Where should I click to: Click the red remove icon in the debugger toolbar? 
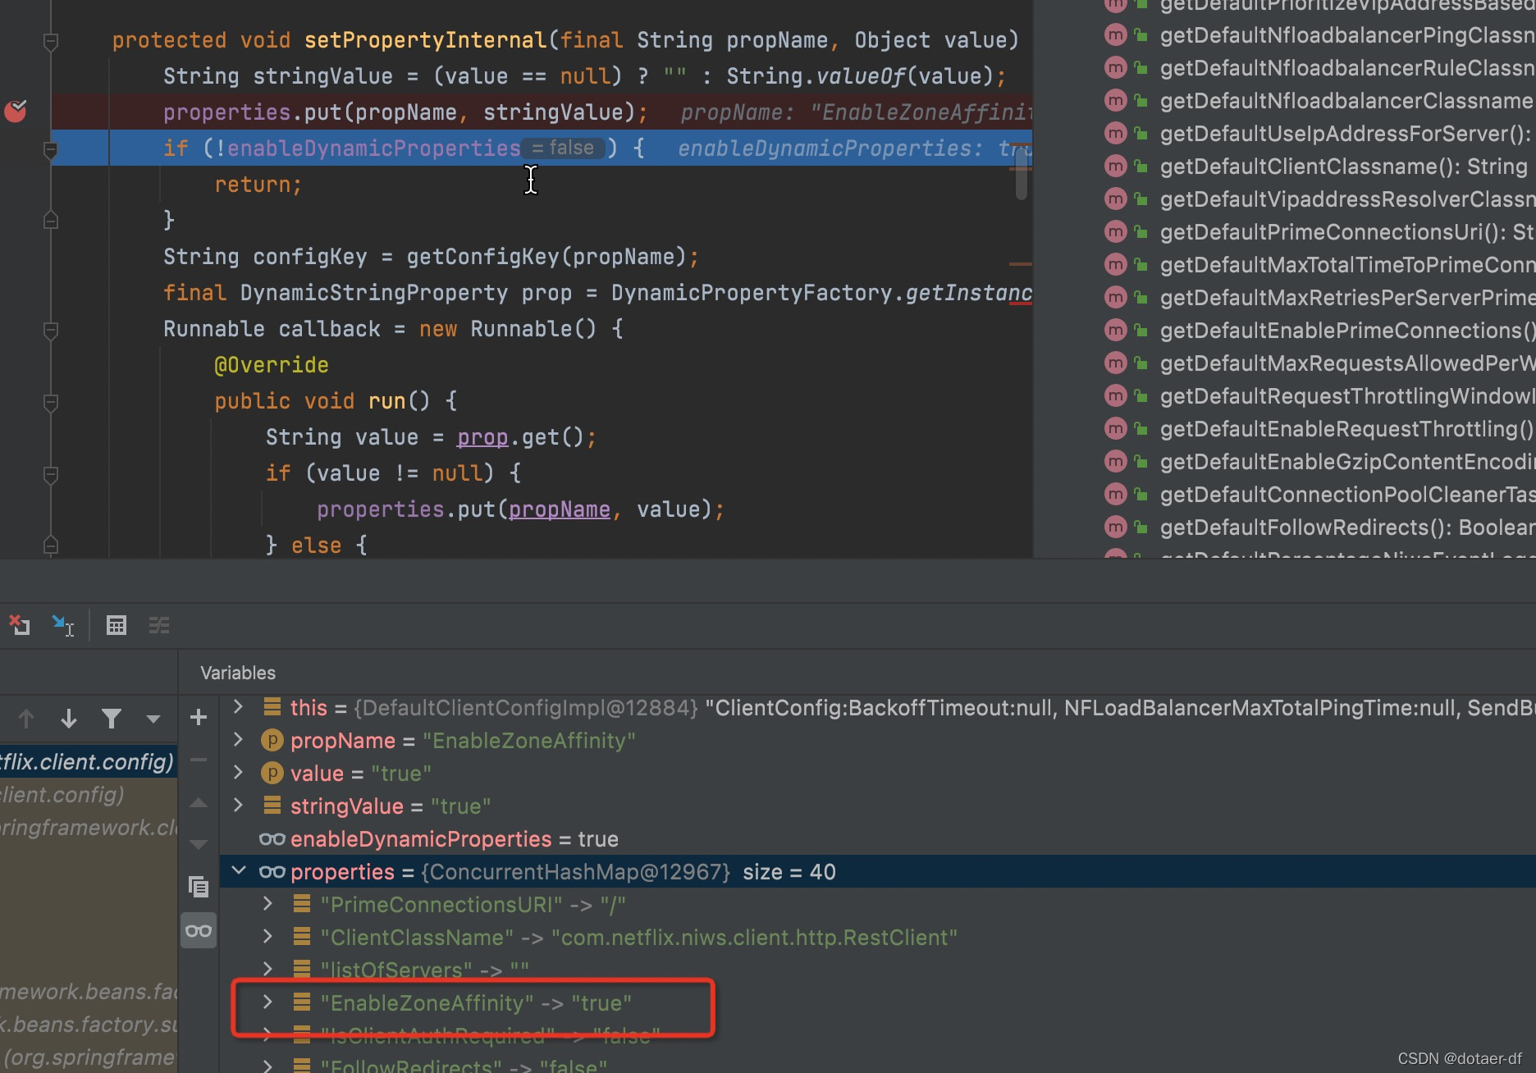(x=20, y=625)
